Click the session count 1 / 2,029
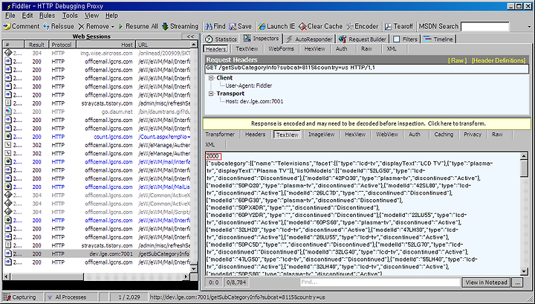 click(129, 297)
